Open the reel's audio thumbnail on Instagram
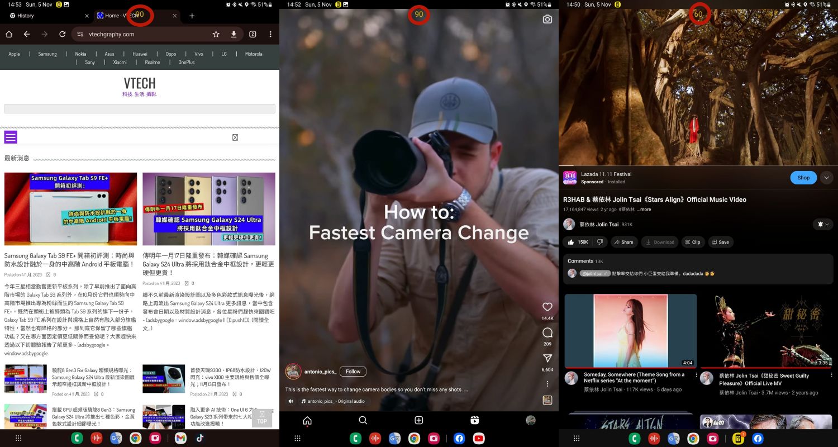The image size is (838, 447). click(547, 400)
